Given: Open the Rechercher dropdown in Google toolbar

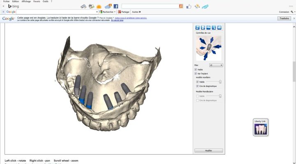Looking at the screenshot, I should click(x=109, y=12).
